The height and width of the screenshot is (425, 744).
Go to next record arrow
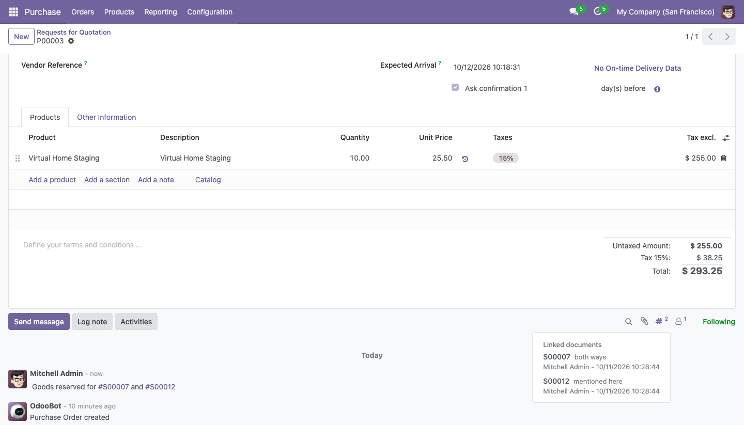pos(727,37)
